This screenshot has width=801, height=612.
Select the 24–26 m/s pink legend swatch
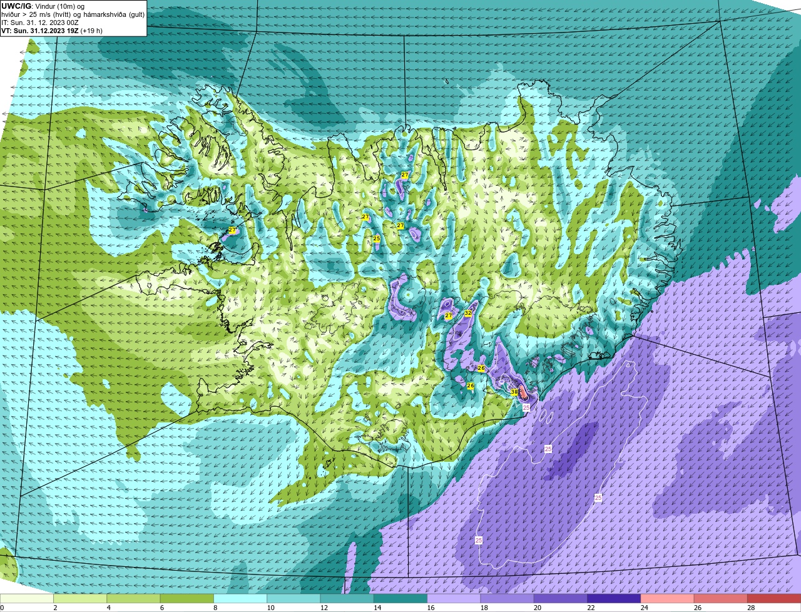coord(668,598)
